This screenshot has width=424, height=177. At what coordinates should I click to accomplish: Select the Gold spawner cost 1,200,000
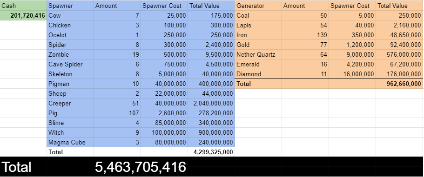(352, 45)
